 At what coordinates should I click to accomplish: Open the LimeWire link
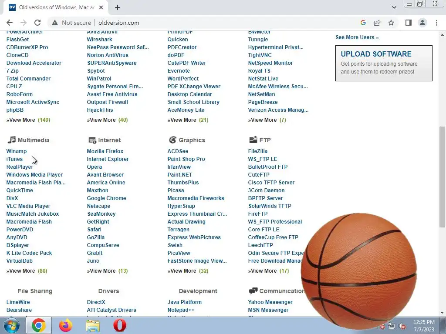[18, 302]
